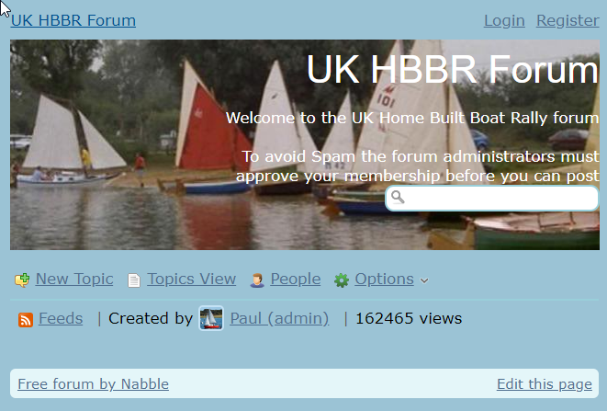Open Free forum by Nabble link
This screenshot has height=411, width=607.
click(94, 383)
